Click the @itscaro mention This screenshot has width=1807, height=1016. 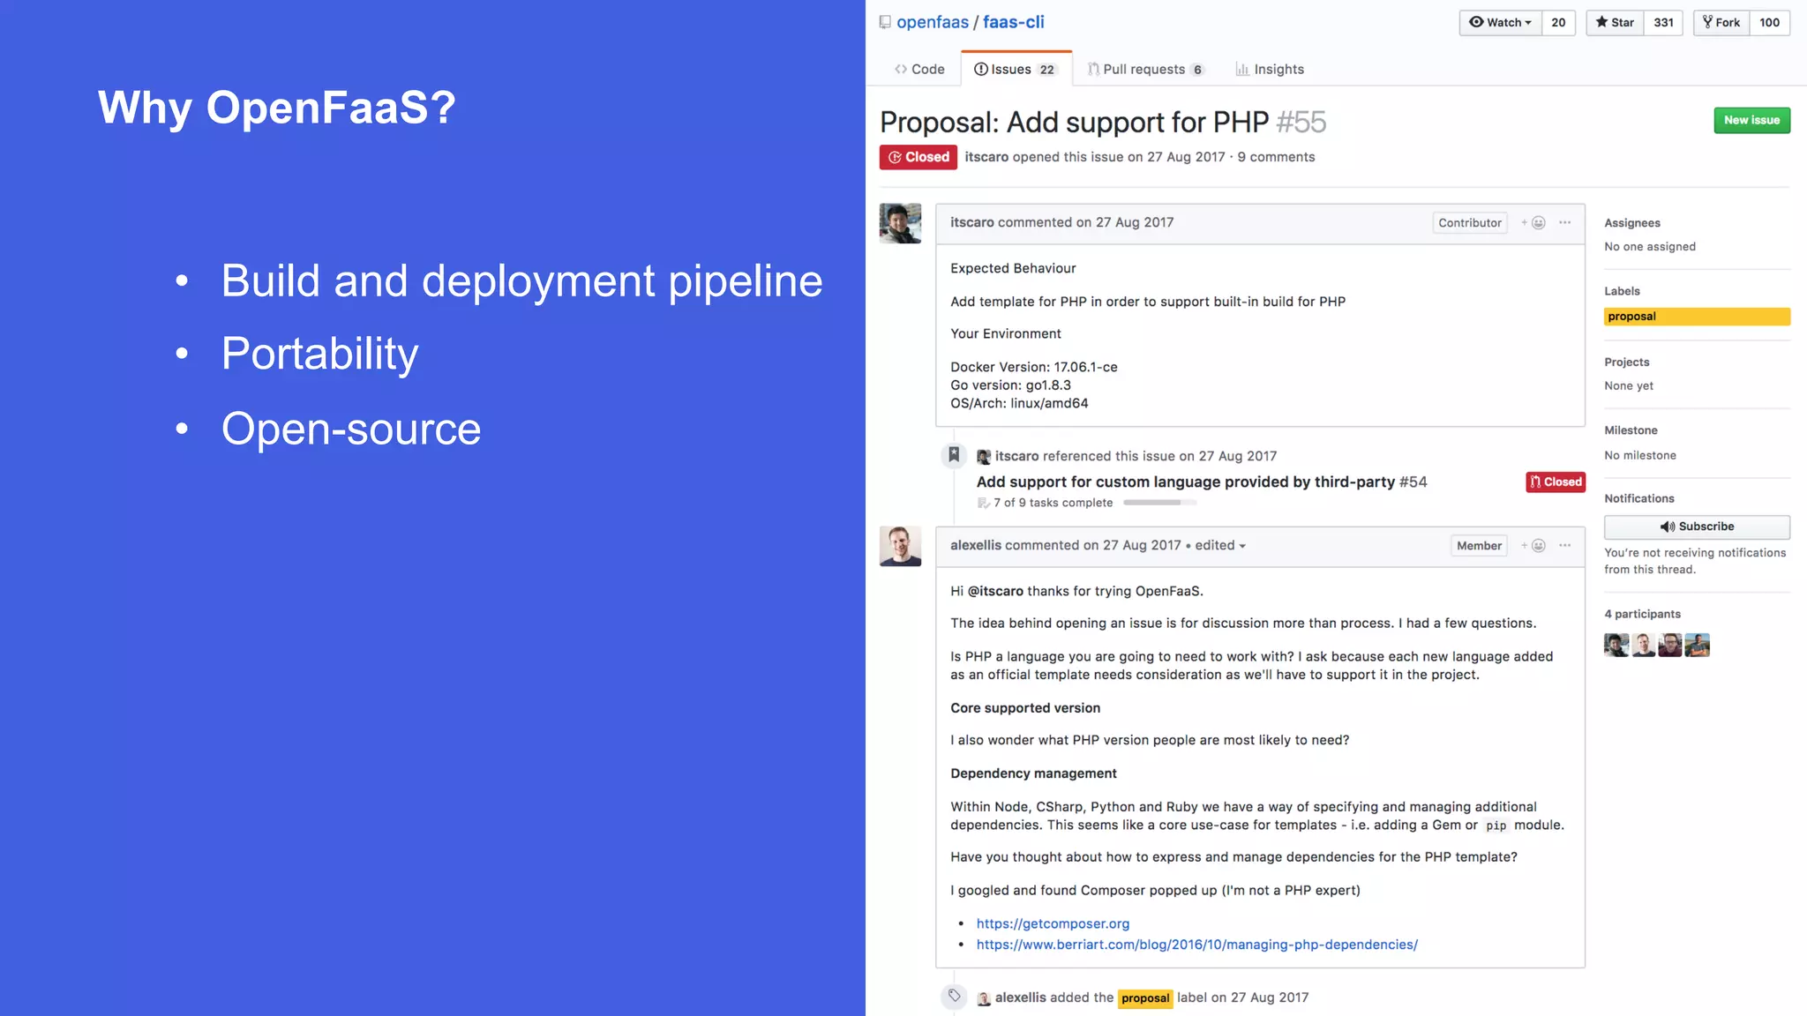995,591
